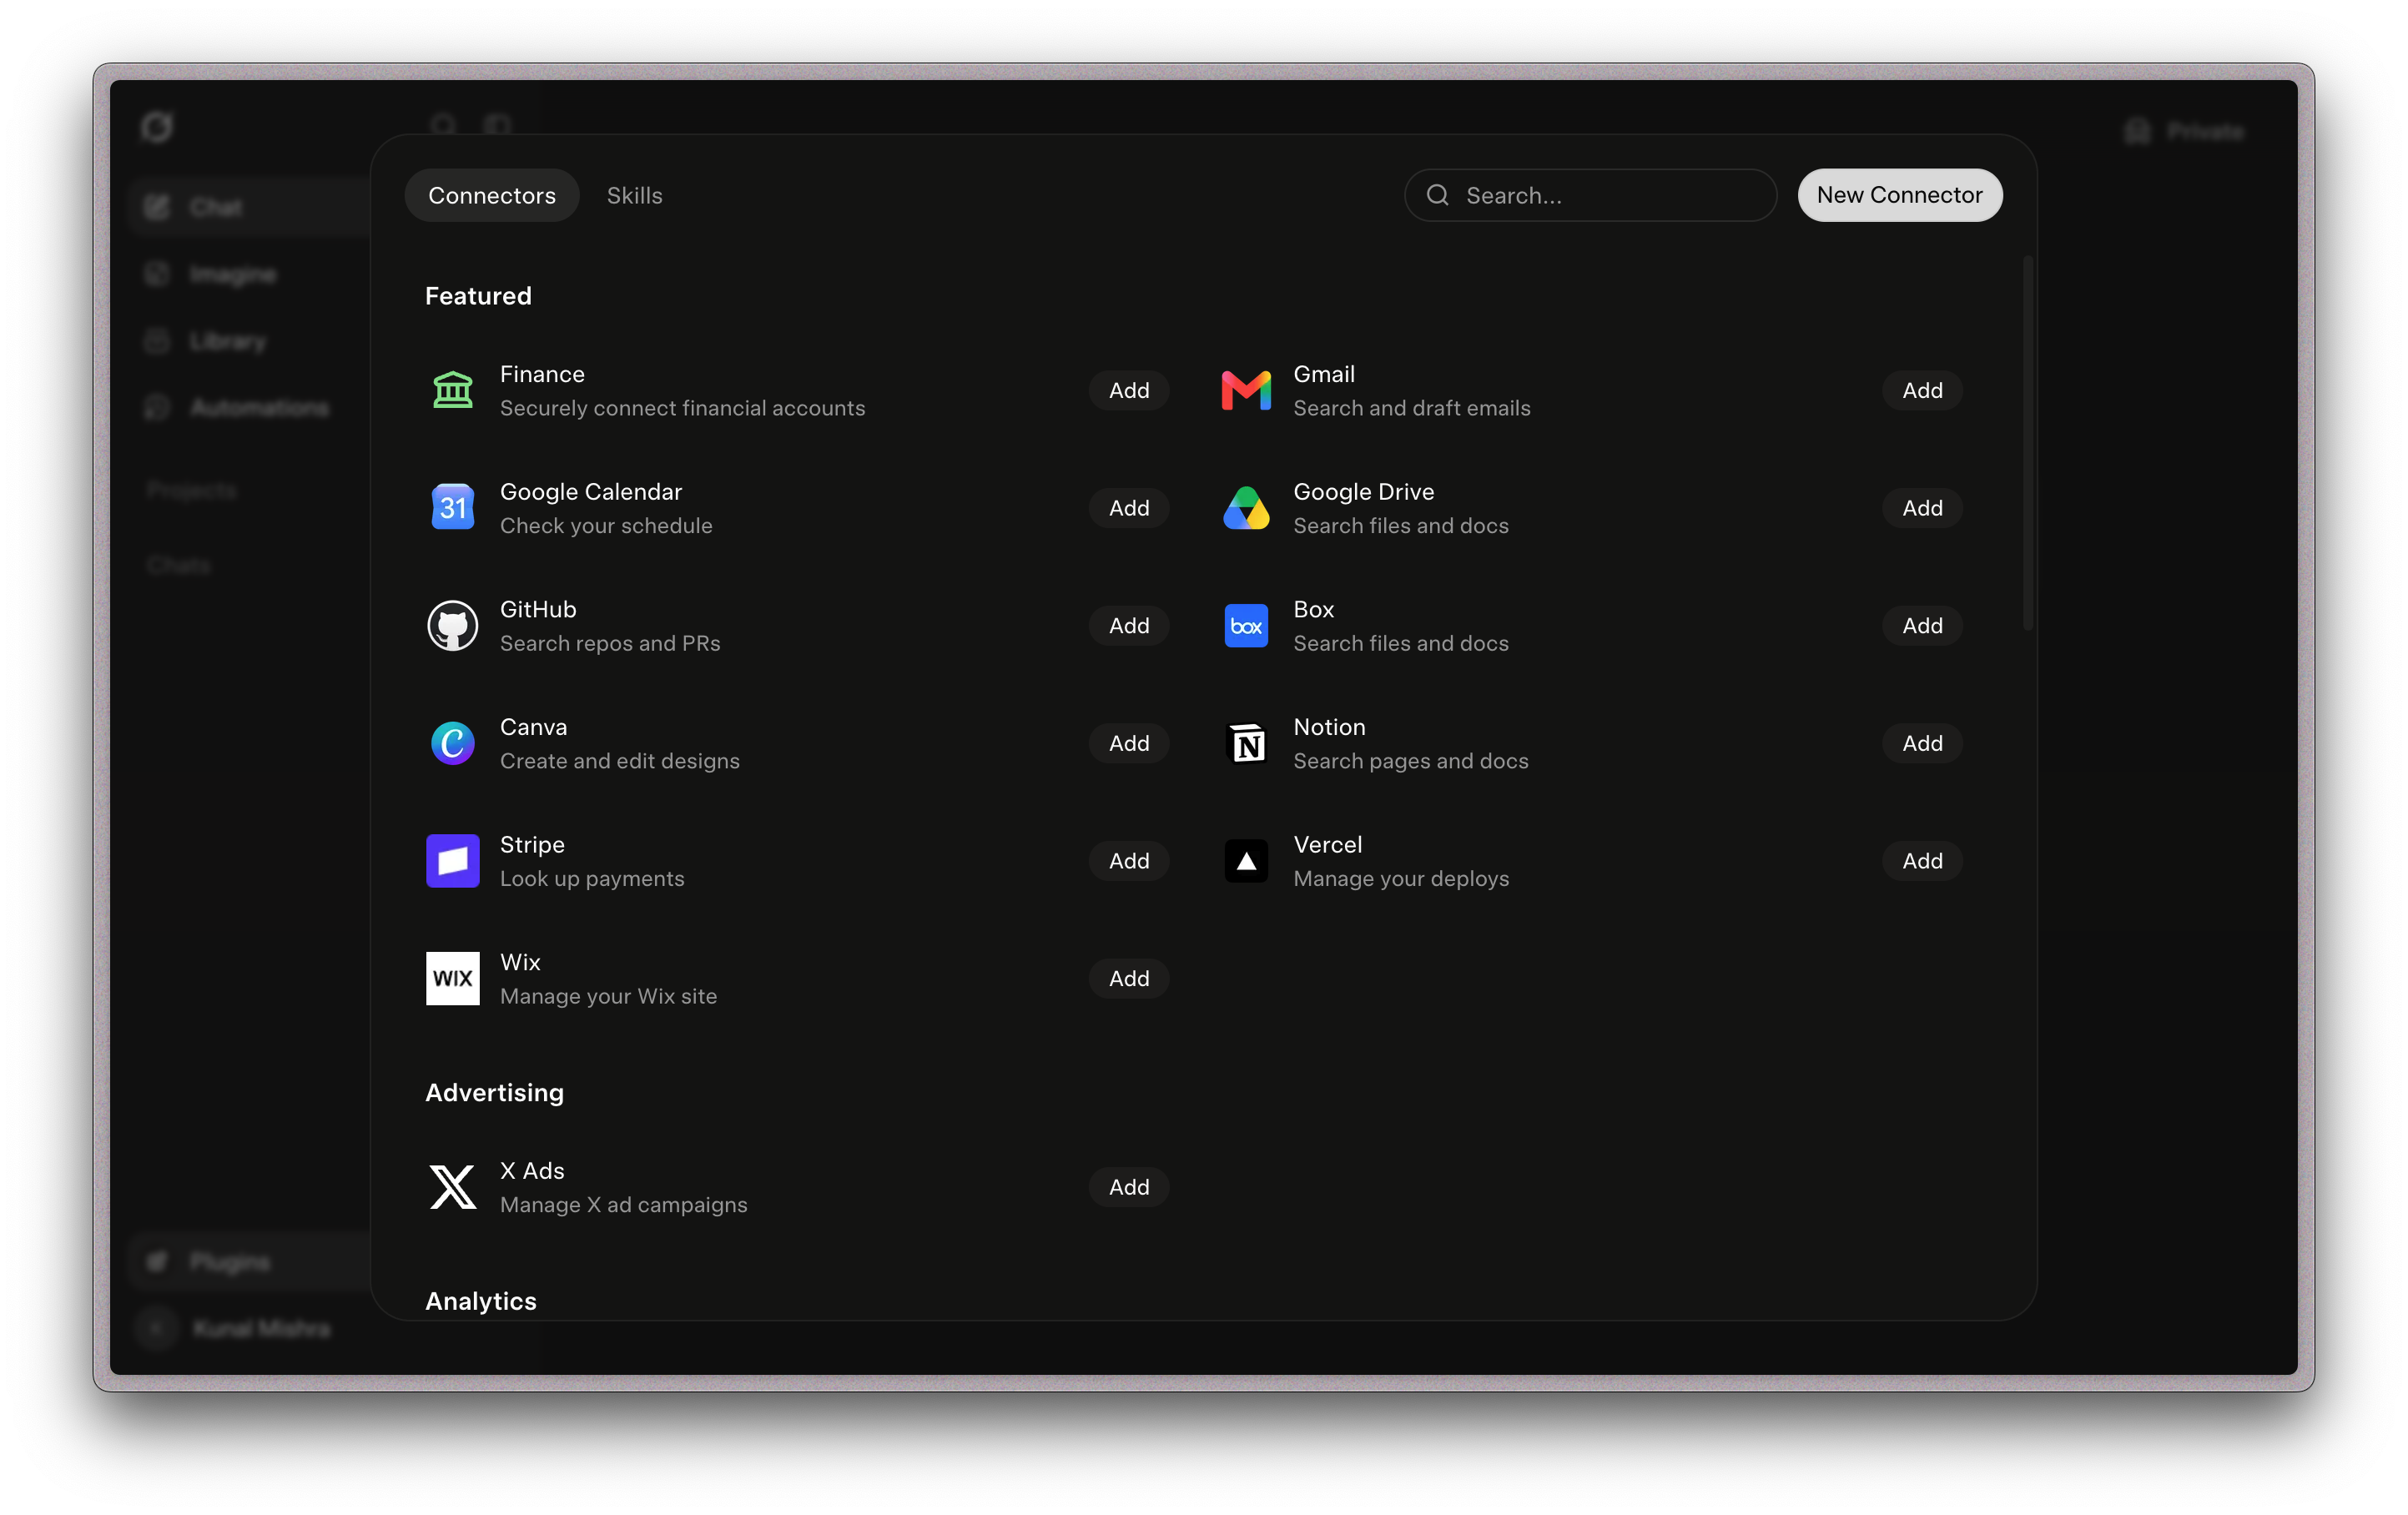Click the Wix logo icon
Image resolution: width=2408 pixels, height=1515 pixels.
click(x=453, y=978)
